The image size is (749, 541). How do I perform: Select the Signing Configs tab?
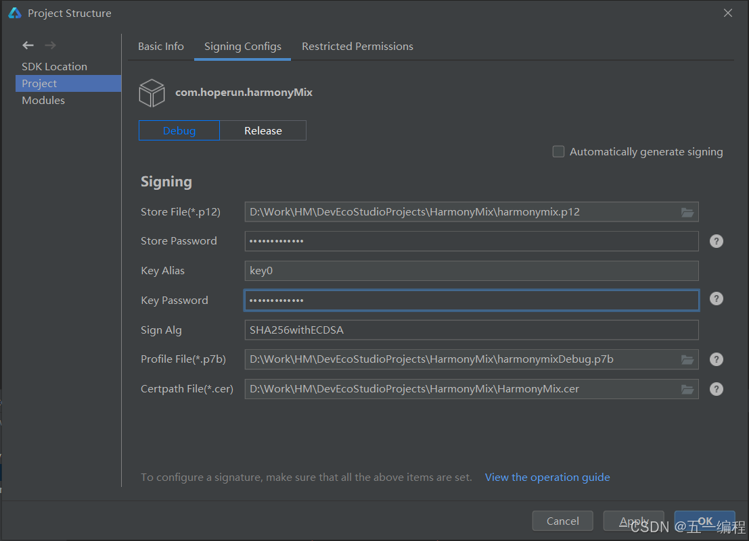click(x=243, y=46)
